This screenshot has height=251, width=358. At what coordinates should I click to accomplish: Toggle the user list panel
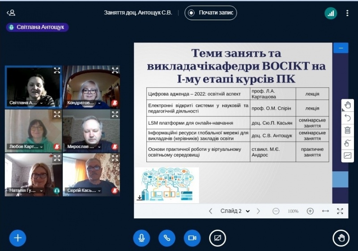(11, 13)
